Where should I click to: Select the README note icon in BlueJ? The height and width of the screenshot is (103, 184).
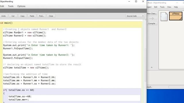pos(164,17)
